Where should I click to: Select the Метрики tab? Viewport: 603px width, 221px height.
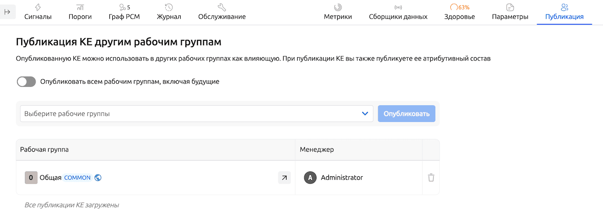tap(338, 12)
